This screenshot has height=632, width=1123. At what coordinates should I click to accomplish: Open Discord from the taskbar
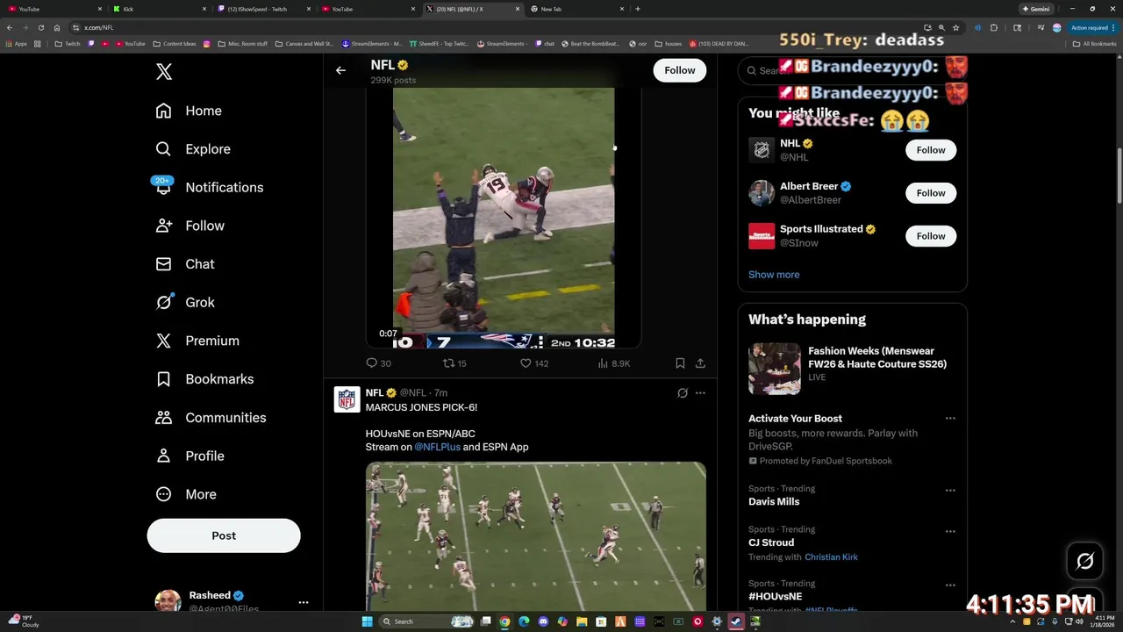[x=543, y=621]
